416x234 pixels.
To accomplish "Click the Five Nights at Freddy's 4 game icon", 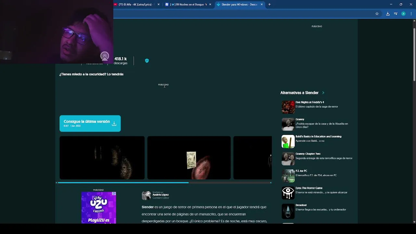I will point(288,107).
